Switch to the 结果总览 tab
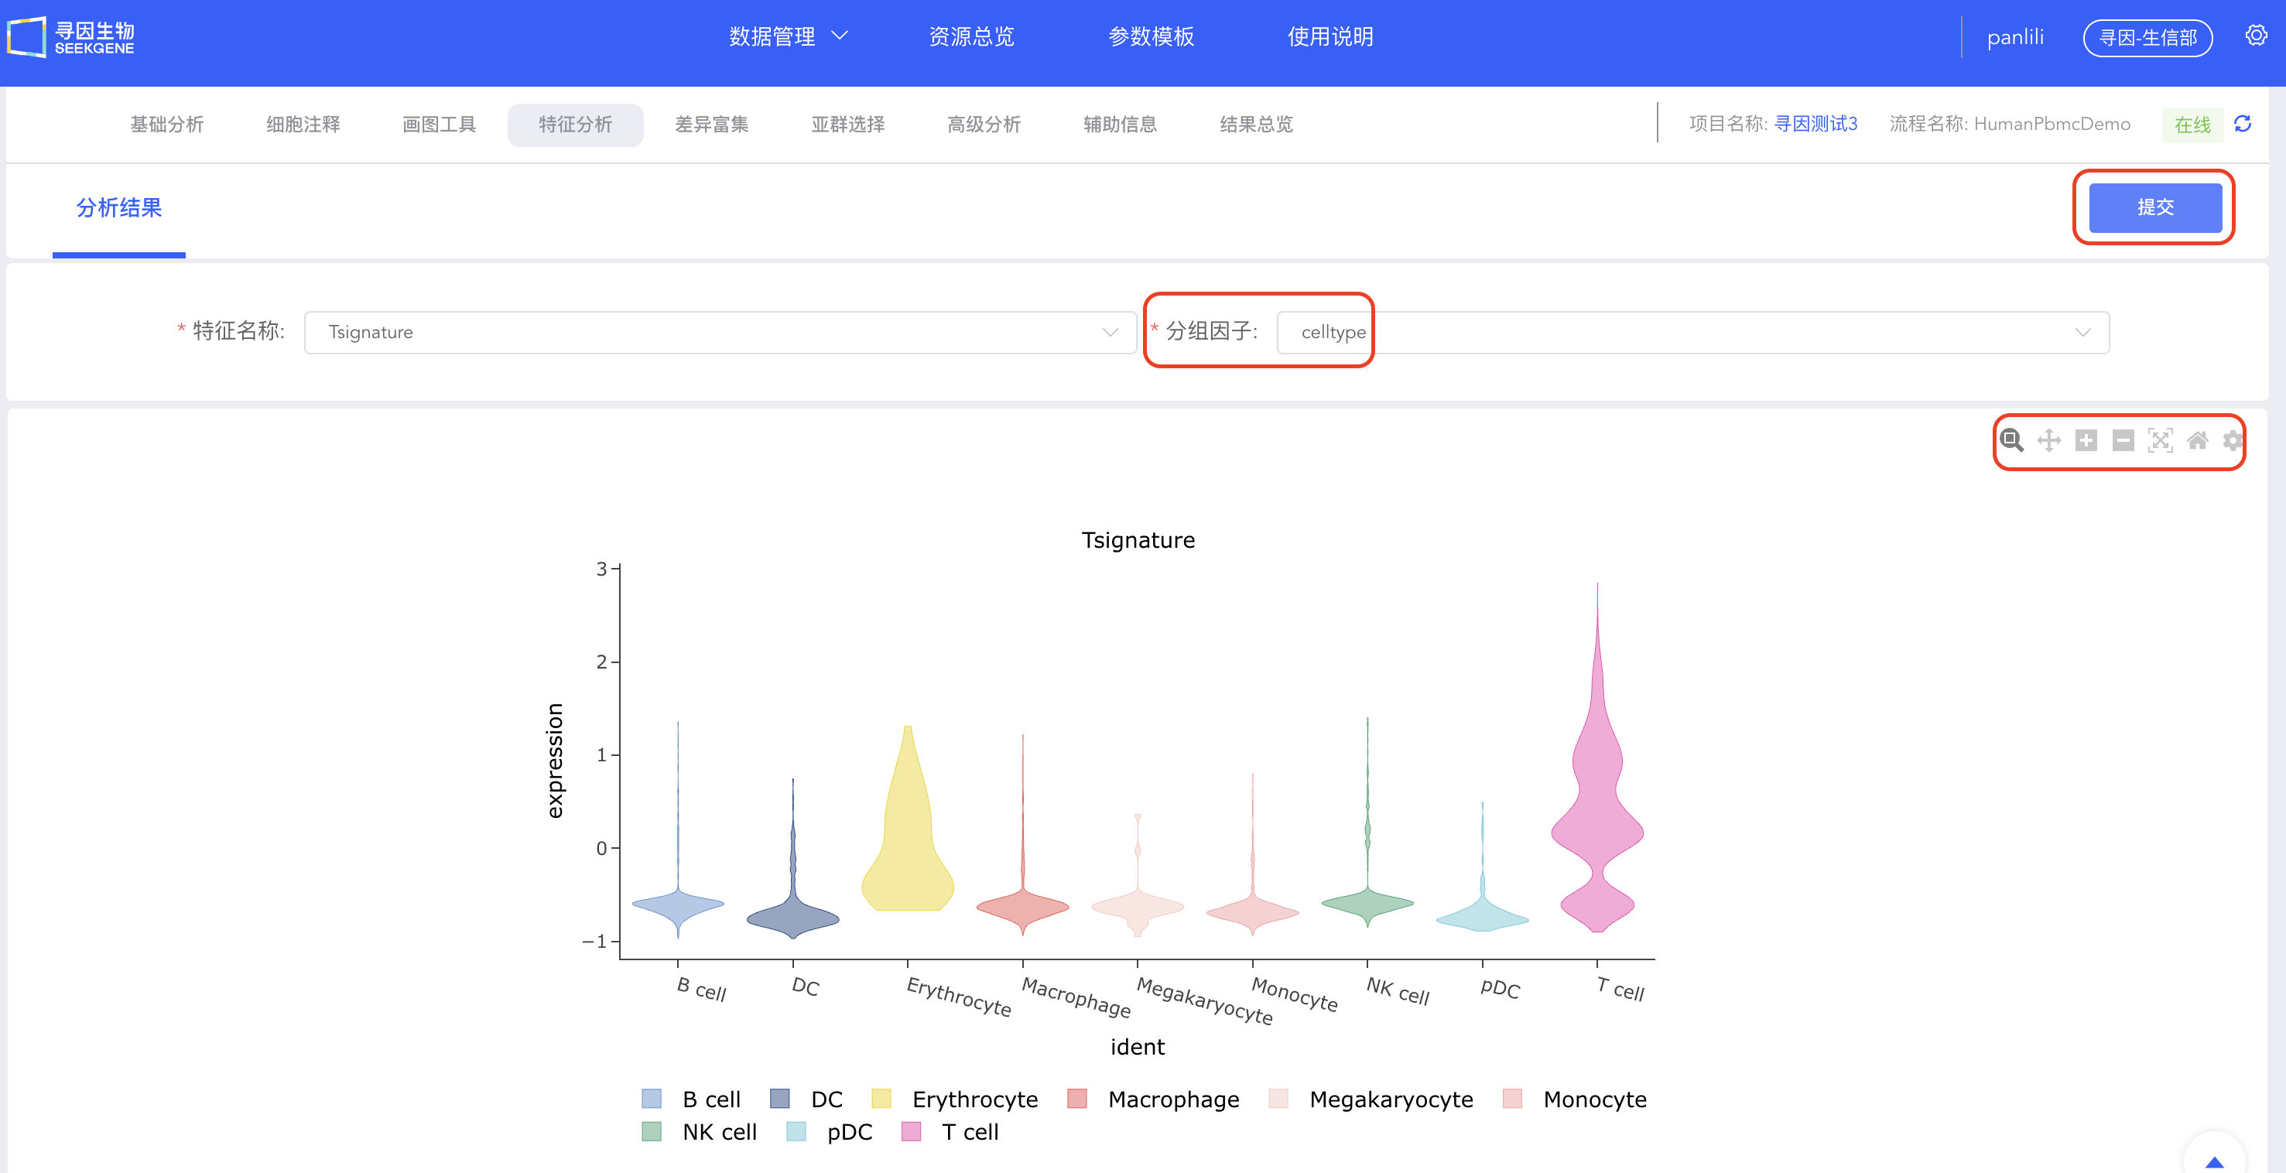 point(1256,125)
